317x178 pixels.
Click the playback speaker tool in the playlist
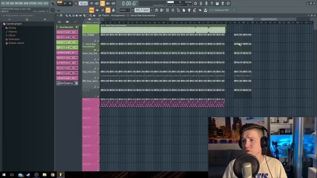click(94, 15)
